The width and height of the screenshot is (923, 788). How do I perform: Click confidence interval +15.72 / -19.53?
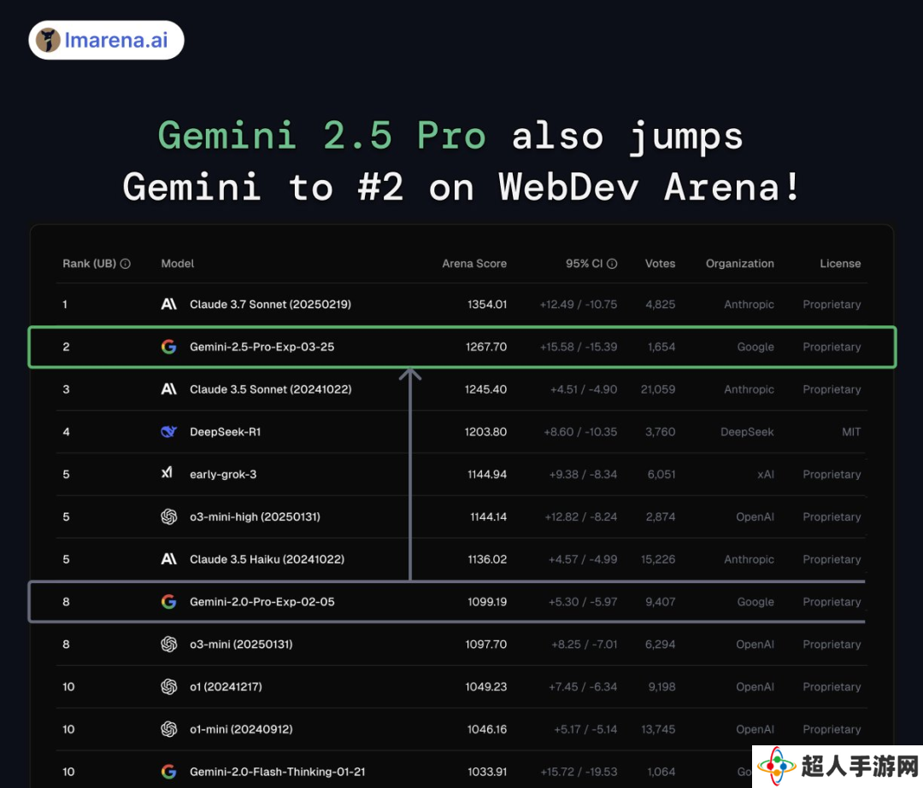pyautogui.click(x=579, y=772)
